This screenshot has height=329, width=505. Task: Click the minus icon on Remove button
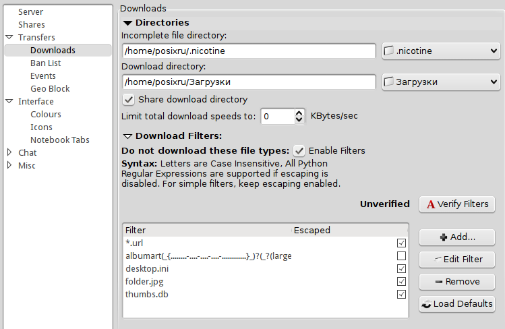pyautogui.click(x=439, y=282)
